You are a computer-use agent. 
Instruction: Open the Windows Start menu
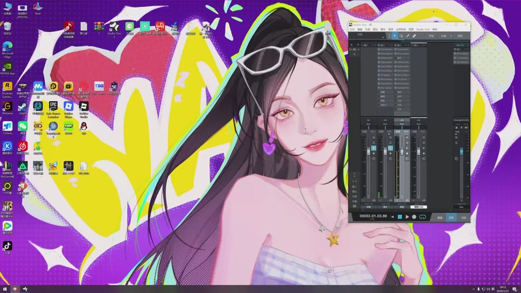click(x=5, y=289)
